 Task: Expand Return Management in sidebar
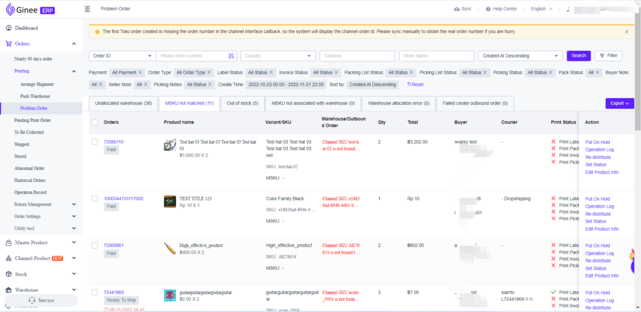point(74,204)
